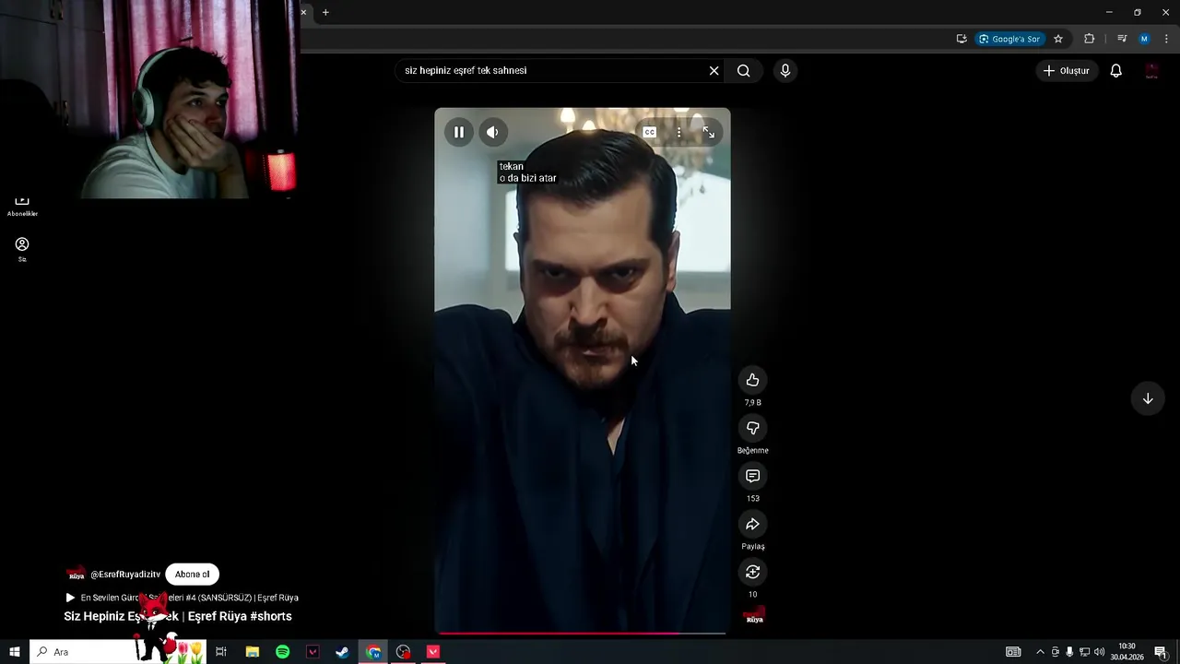
Task: Subscribe with the Abone ol button
Action: (193, 574)
